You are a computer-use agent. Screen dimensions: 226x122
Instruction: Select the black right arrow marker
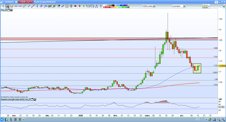75,6
